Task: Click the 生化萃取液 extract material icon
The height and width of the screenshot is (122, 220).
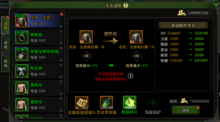Action: click(106, 103)
